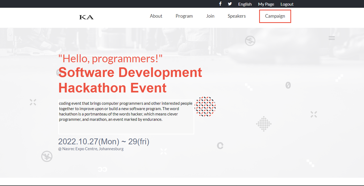Click the KA logo to return home
This screenshot has width=364, height=186.
pyautogui.click(x=86, y=17)
